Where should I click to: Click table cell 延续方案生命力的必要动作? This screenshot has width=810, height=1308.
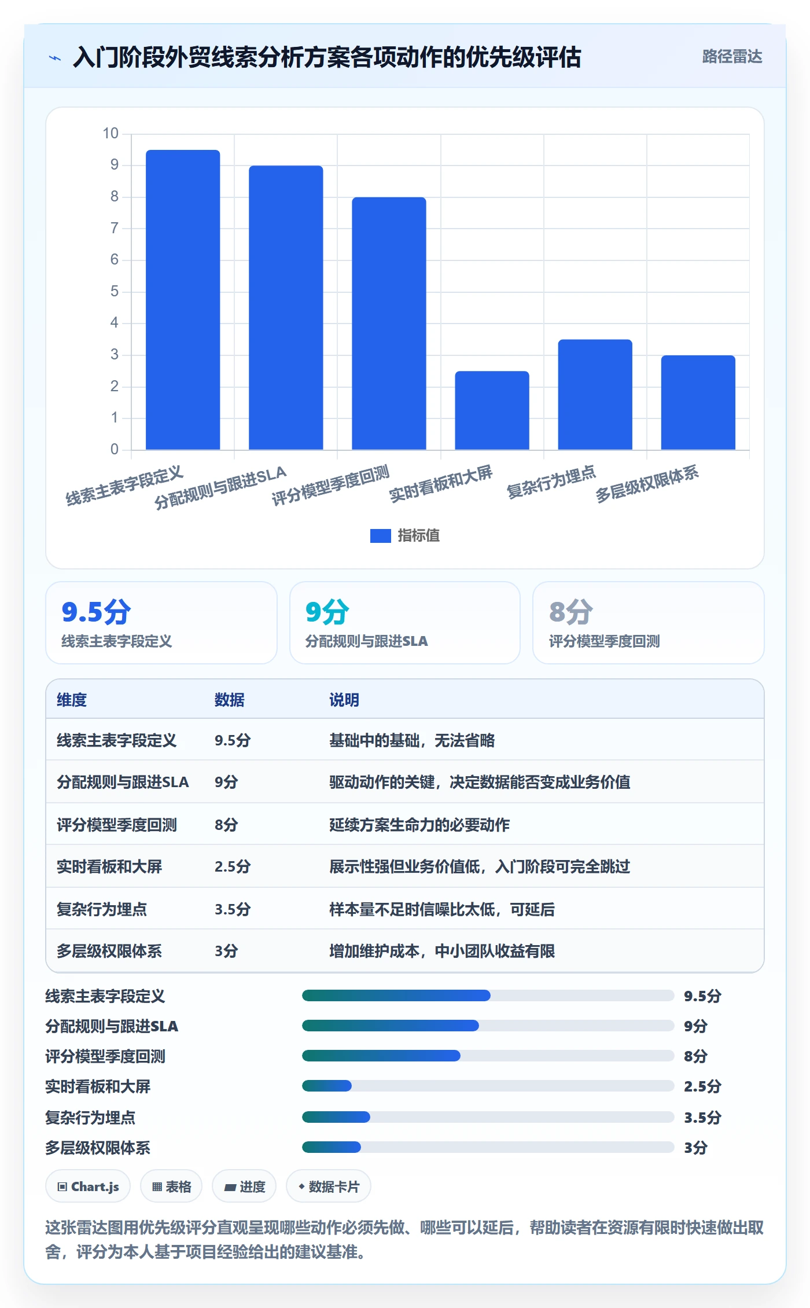point(419,825)
